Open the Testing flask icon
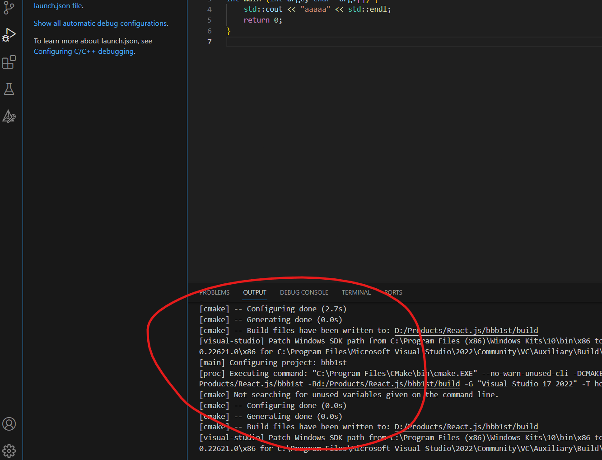Viewport: 602px width, 460px height. (x=9, y=89)
